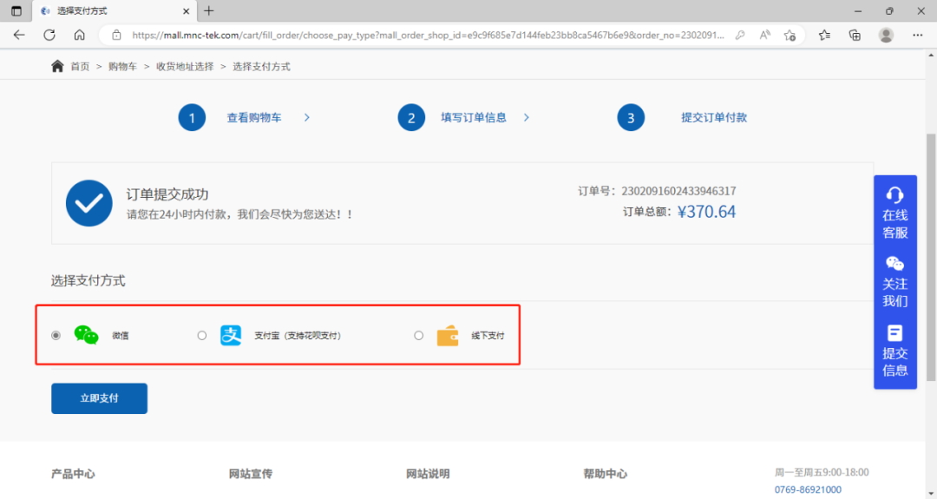Click the order success checkmark icon
The width and height of the screenshot is (937, 499).
click(89, 203)
